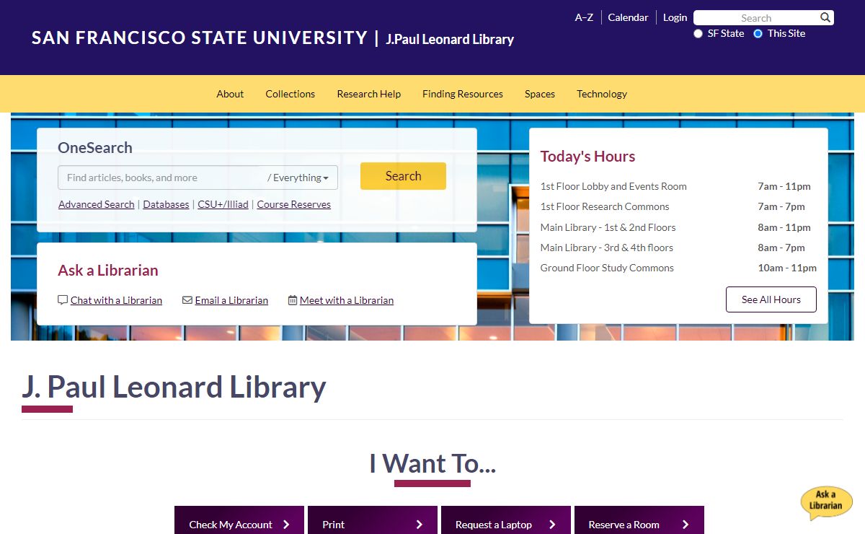Click the See All Hours button

click(x=771, y=299)
